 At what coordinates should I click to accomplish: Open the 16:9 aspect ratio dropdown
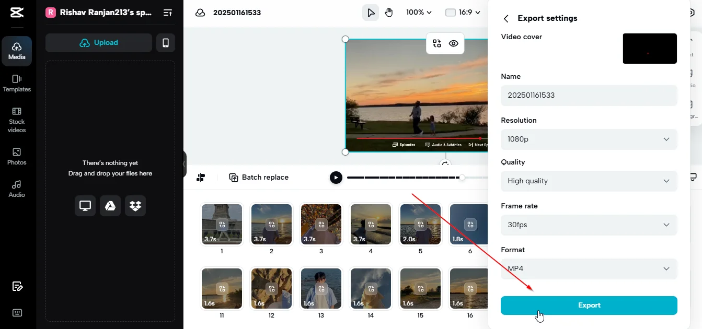462,12
